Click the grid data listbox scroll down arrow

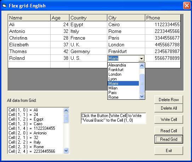pos(66,150)
